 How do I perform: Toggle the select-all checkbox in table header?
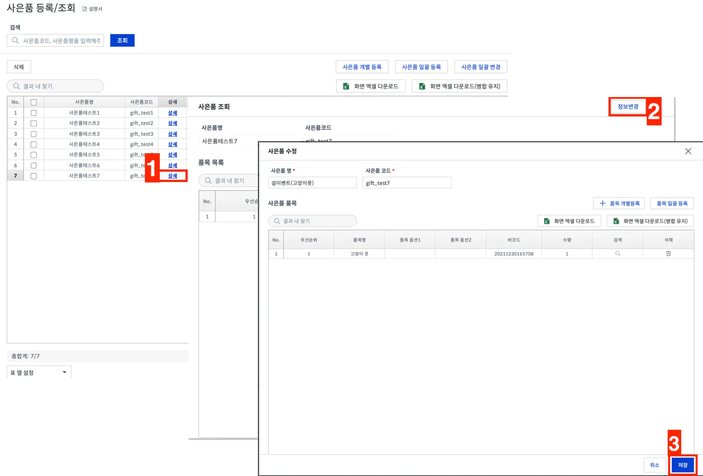34,102
